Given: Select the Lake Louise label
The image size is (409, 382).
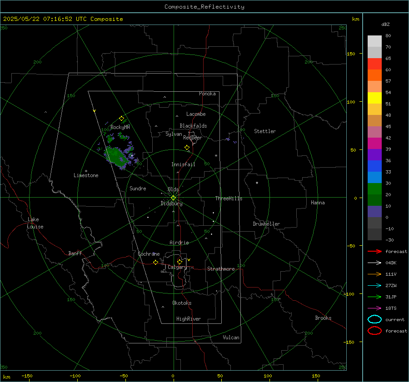Looking at the screenshot, I should pos(35,223).
